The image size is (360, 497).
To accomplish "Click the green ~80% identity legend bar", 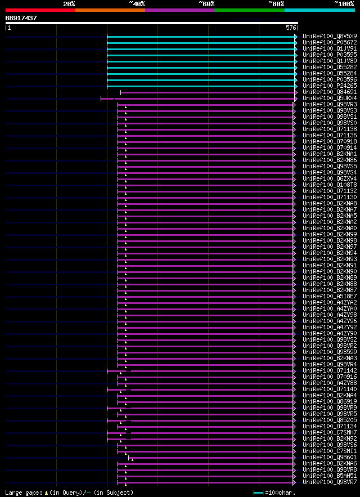I will pos(250,10).
